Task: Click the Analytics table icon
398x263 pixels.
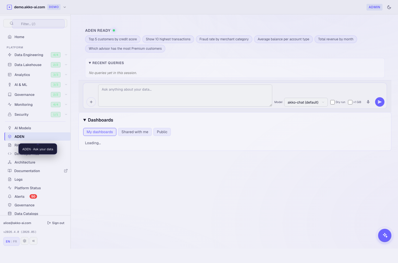Action: pyautogui.click(x=10, y=75)
